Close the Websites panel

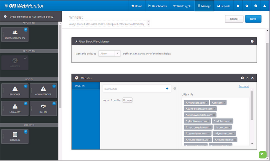coord(252,78)
